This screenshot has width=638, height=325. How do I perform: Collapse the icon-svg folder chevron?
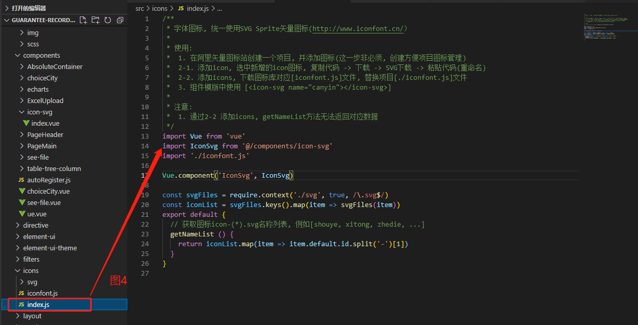22,112
